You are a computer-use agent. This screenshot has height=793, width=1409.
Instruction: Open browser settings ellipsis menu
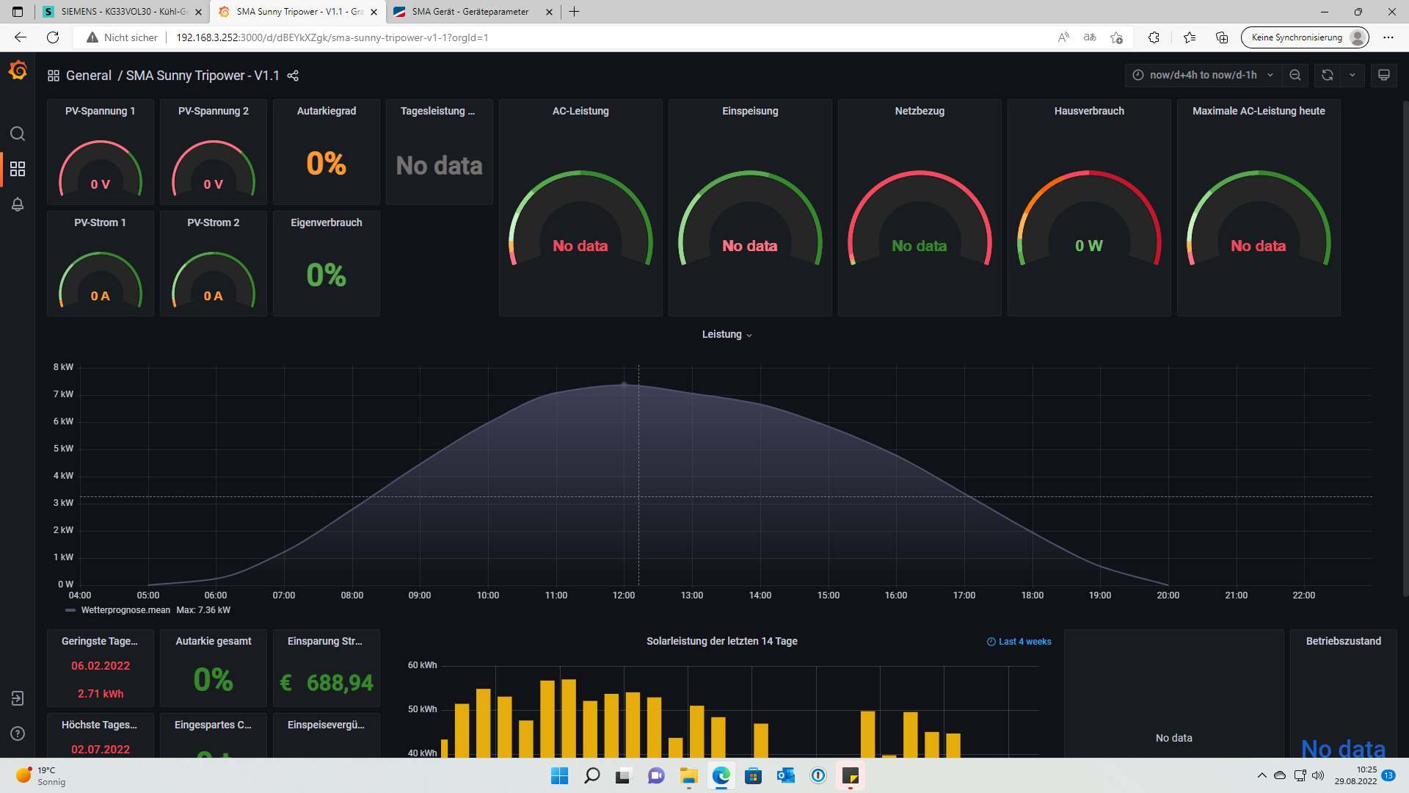1388,37
